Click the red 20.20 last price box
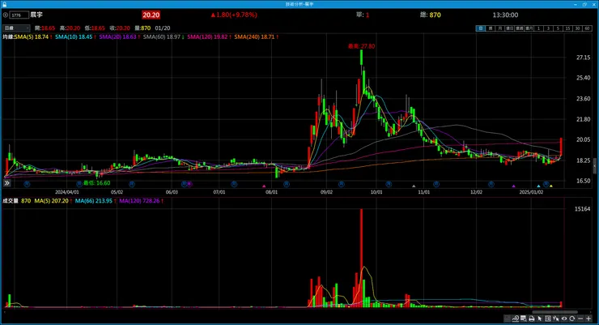 151,15
